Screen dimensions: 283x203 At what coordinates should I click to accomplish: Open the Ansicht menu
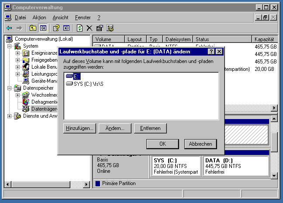tap(60, 17)
